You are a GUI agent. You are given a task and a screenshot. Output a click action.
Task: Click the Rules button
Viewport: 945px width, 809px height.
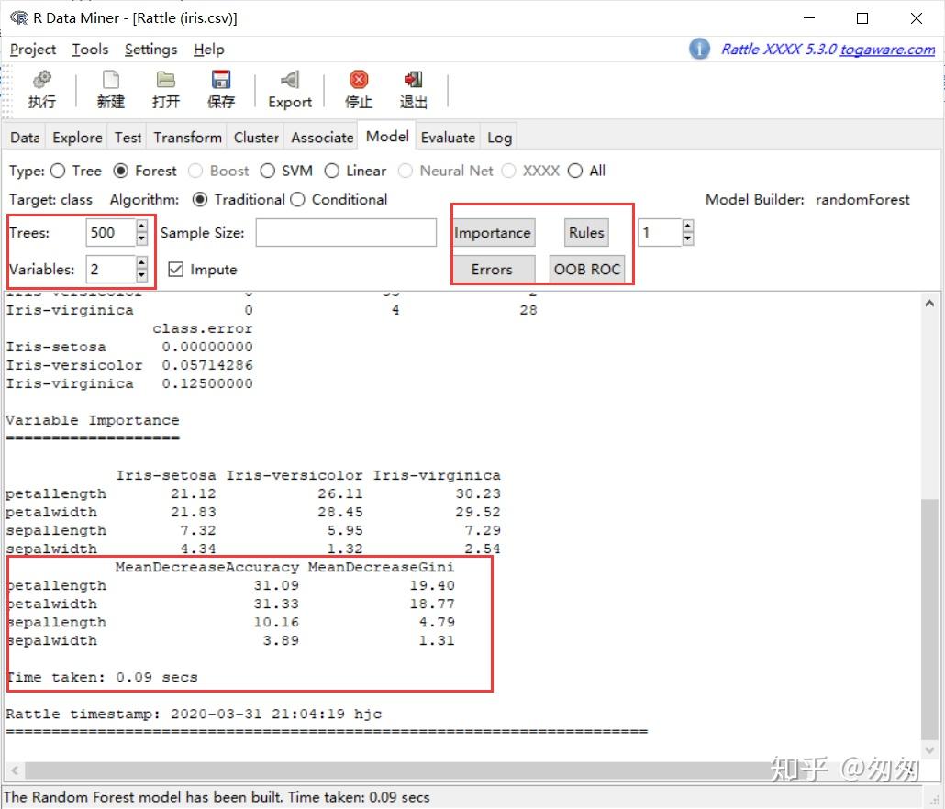point(586,233)
